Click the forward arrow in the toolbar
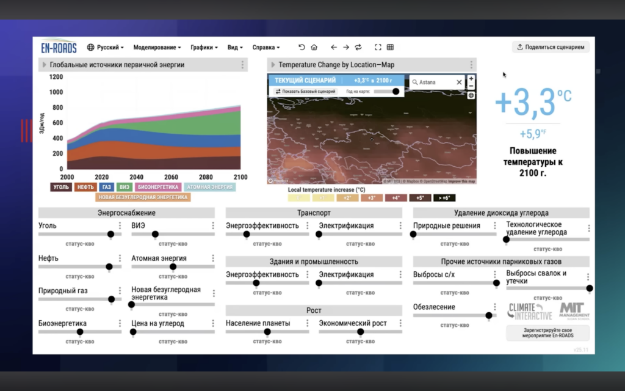 click(x=345, y=47)
